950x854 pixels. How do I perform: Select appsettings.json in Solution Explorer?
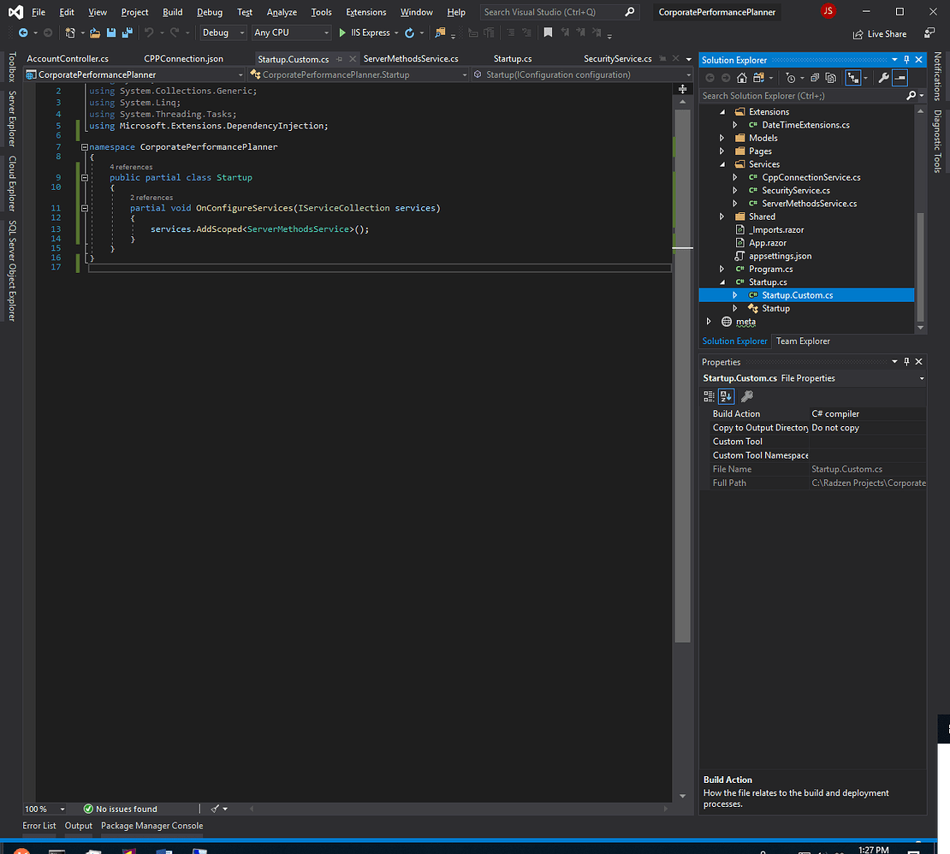[x=781, y=256]
